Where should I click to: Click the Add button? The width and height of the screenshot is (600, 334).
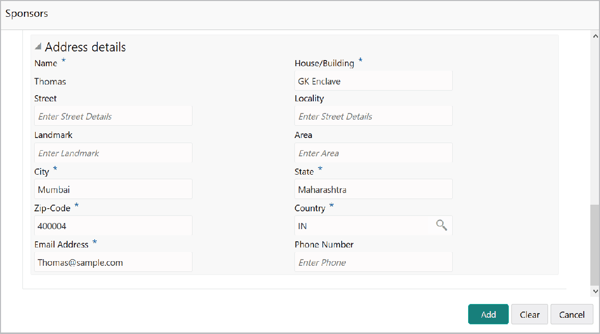488,314
